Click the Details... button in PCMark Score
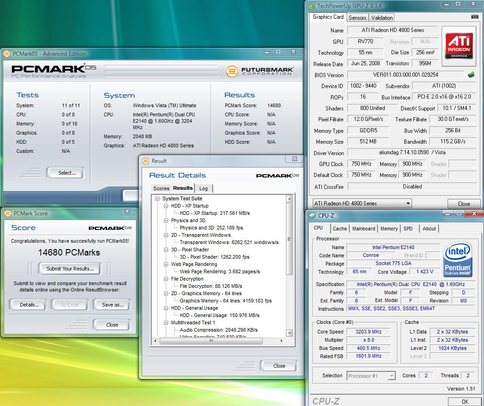This screenshot has width=484, height=406. [28, 305]
